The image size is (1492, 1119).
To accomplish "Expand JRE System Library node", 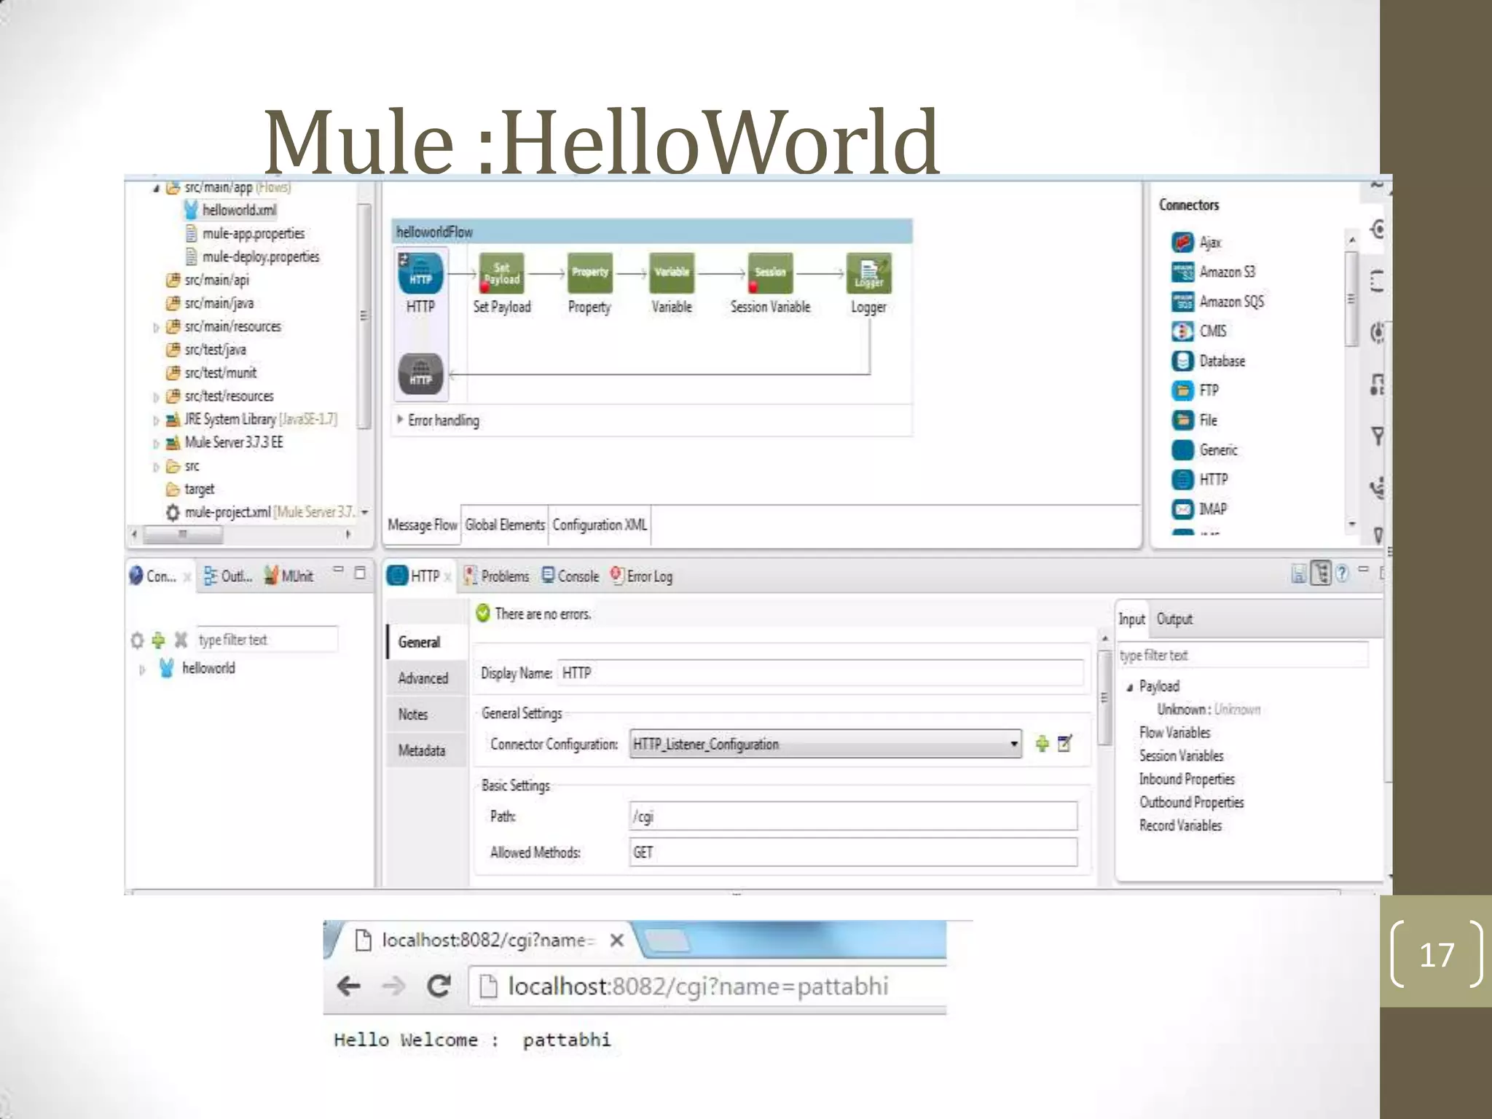I will [156, 420].
